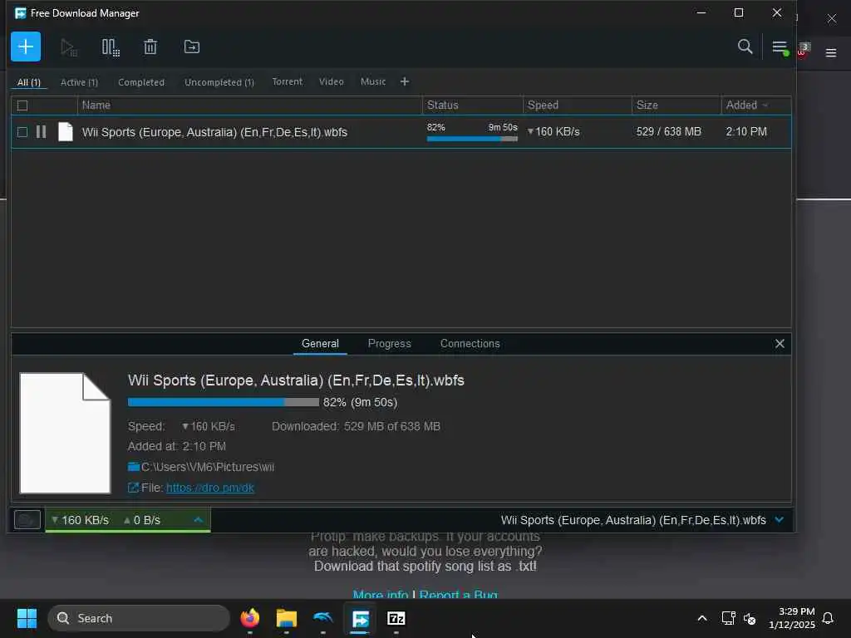
Task: Switch to the Completed tab
Action: click(141, 82)
